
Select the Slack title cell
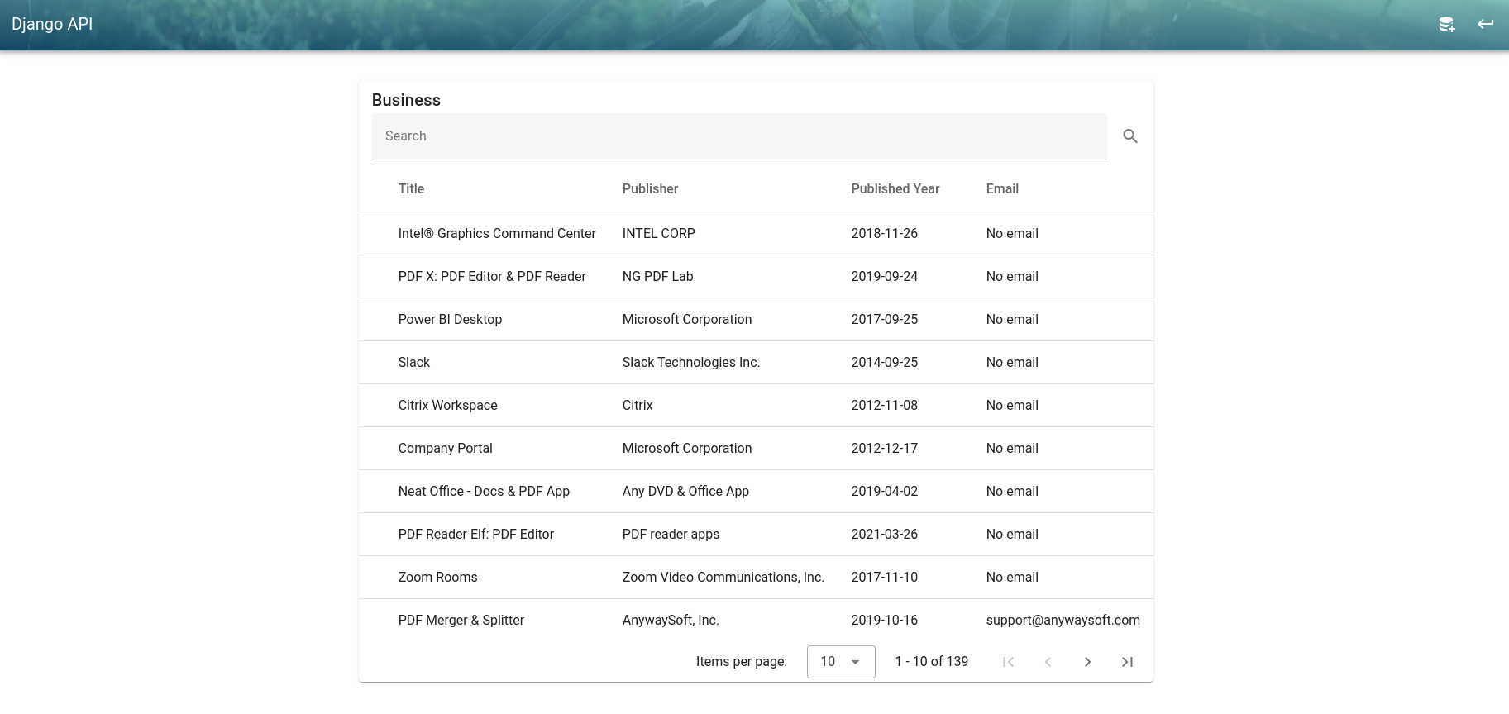click(x=414, y=363)
